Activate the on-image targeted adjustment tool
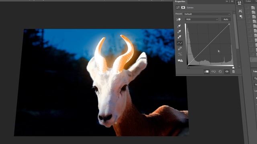 tap(179, 20)
